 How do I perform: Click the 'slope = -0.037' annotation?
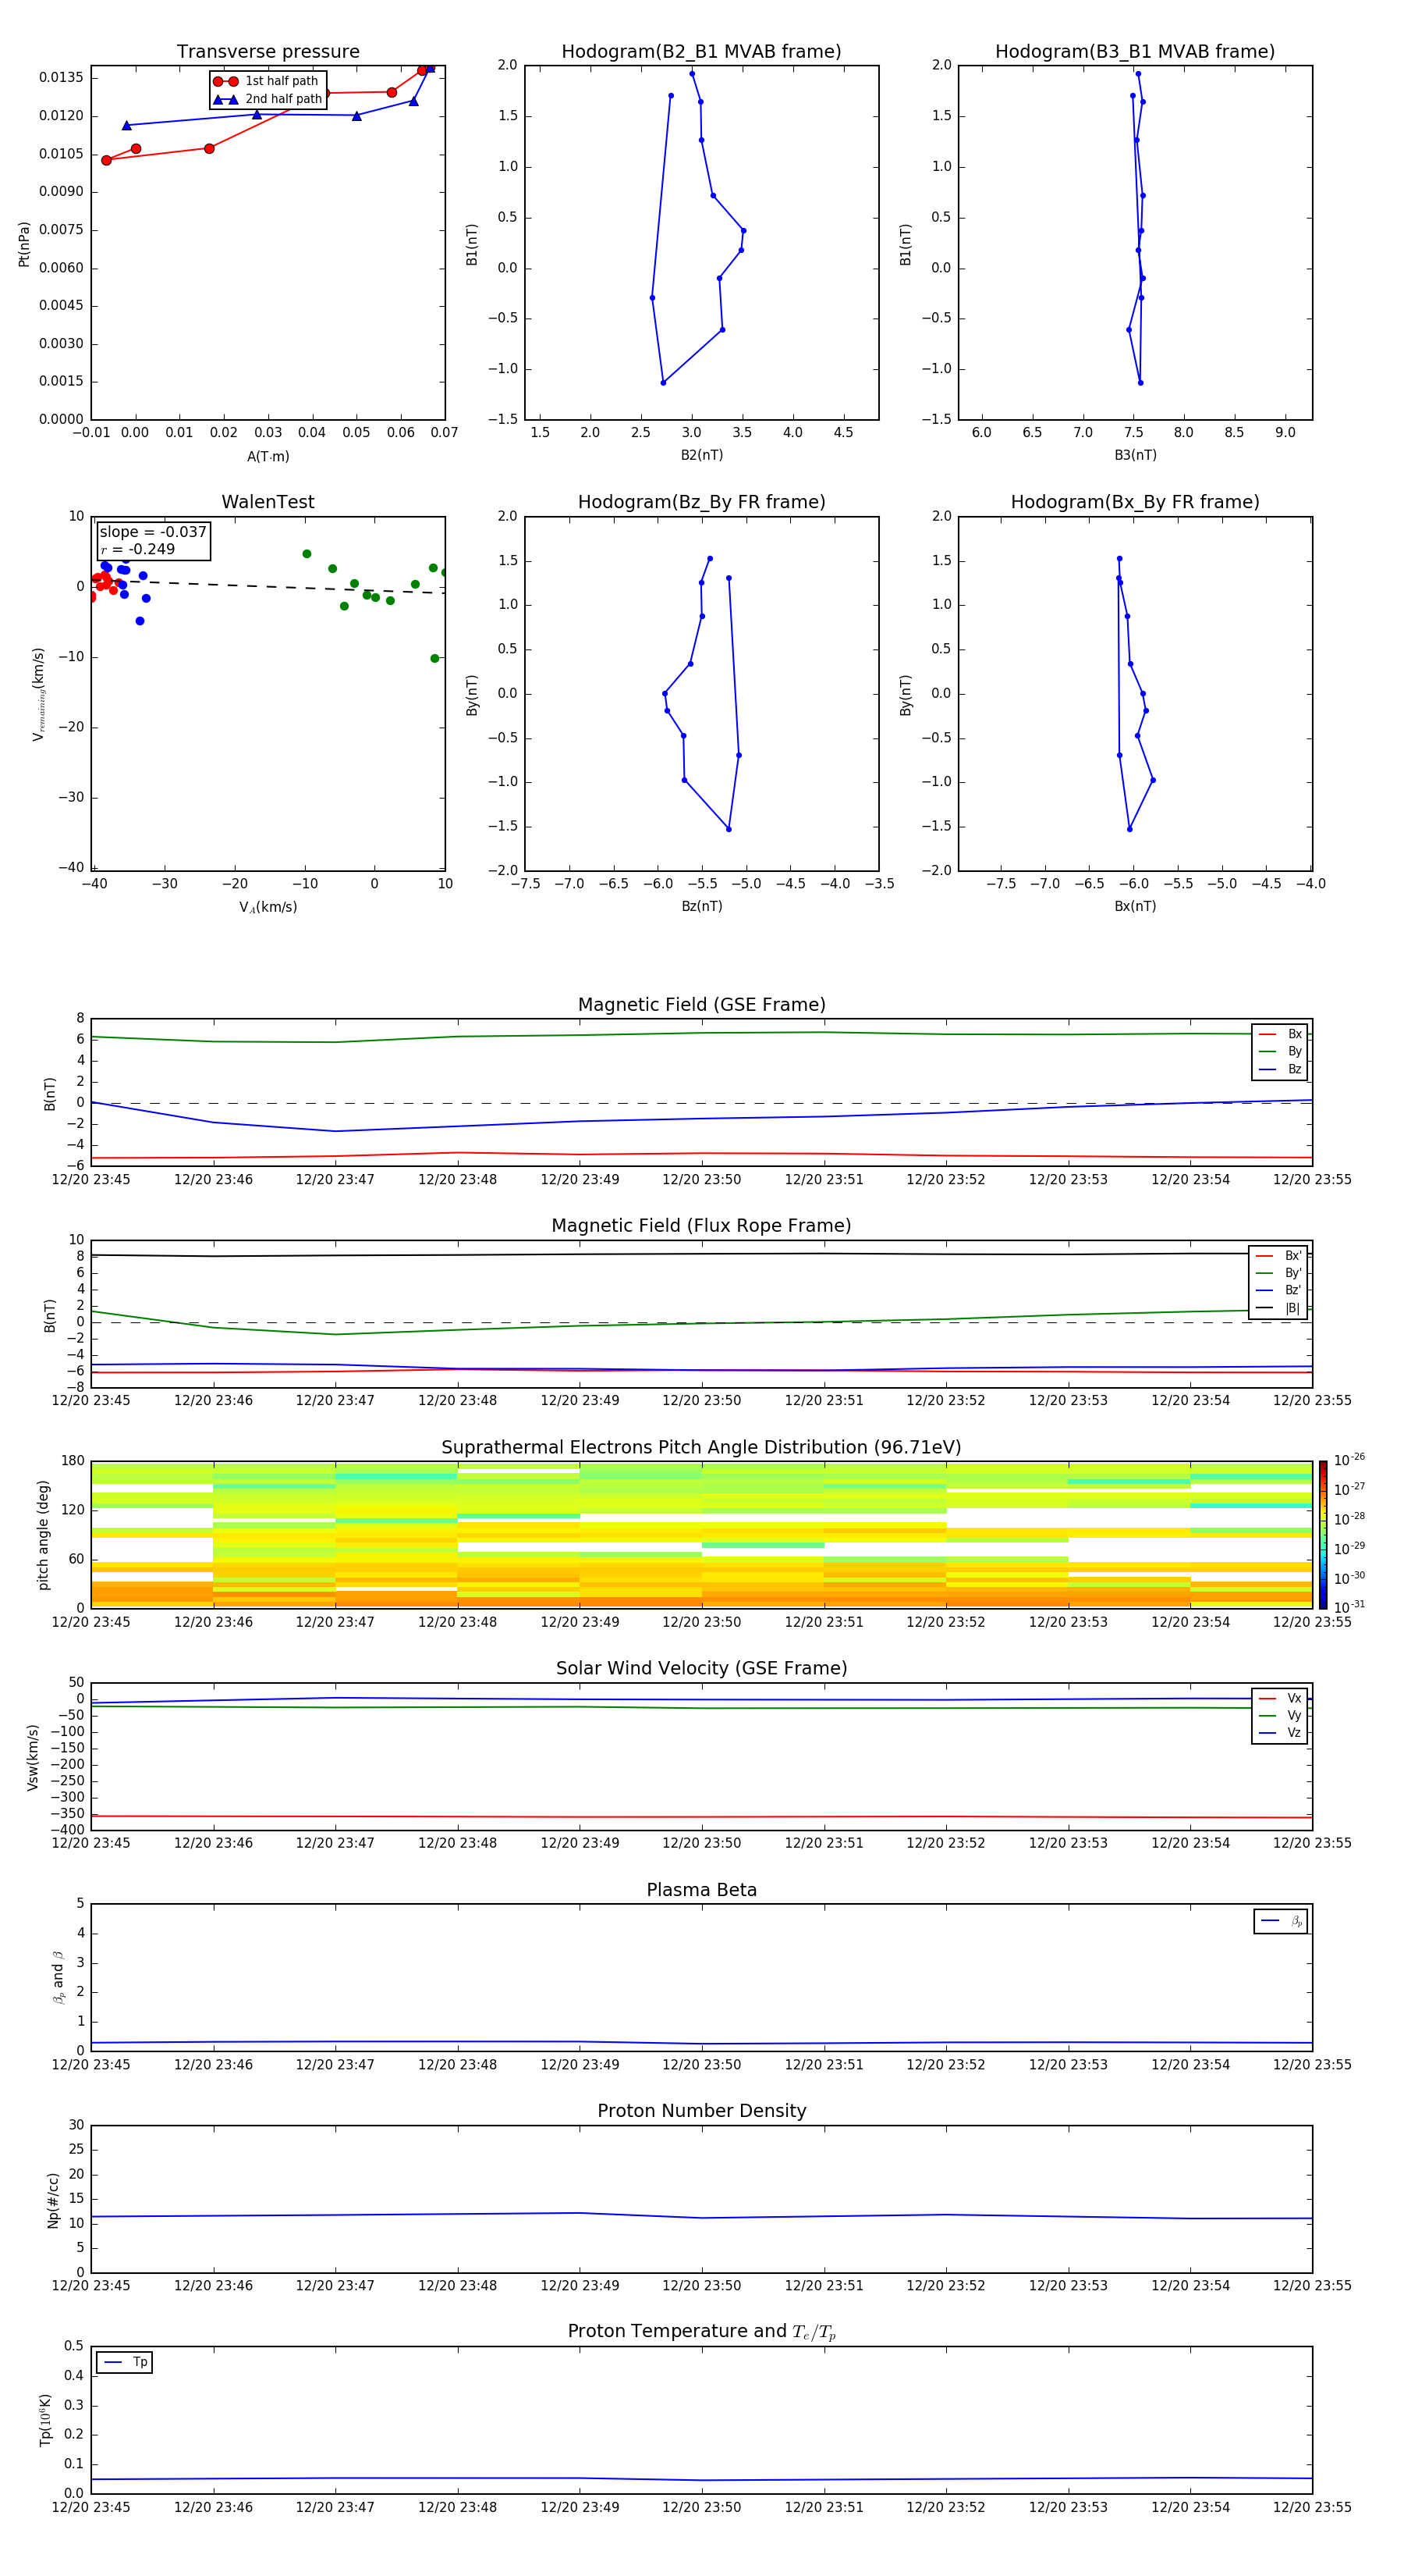tap(153, 532)
